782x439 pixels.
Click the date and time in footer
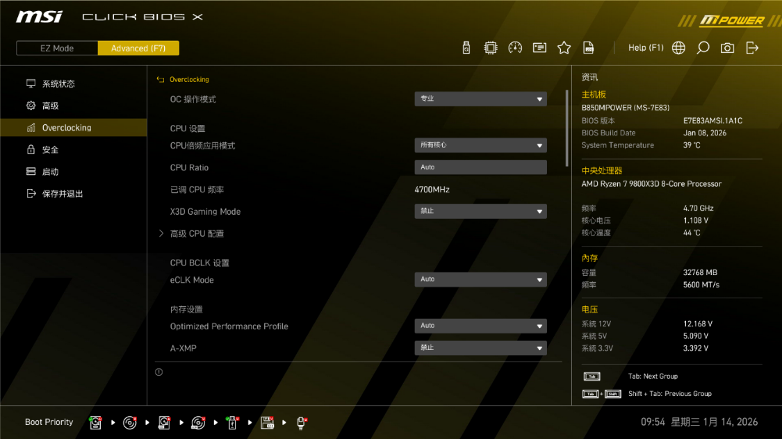699,422
